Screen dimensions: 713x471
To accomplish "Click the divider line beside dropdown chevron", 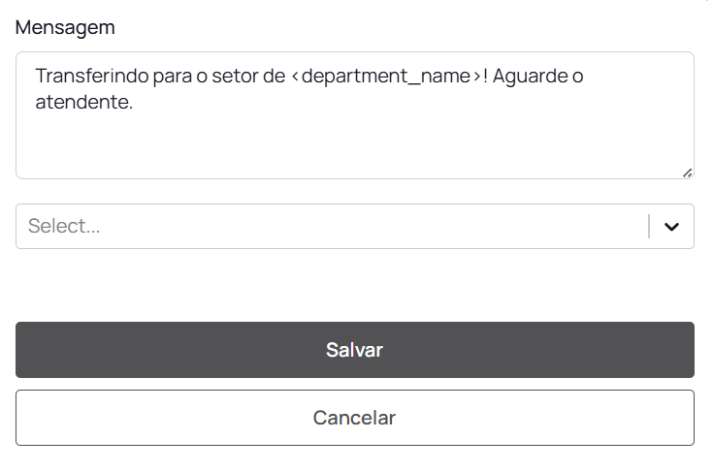I will coord(649,227).
